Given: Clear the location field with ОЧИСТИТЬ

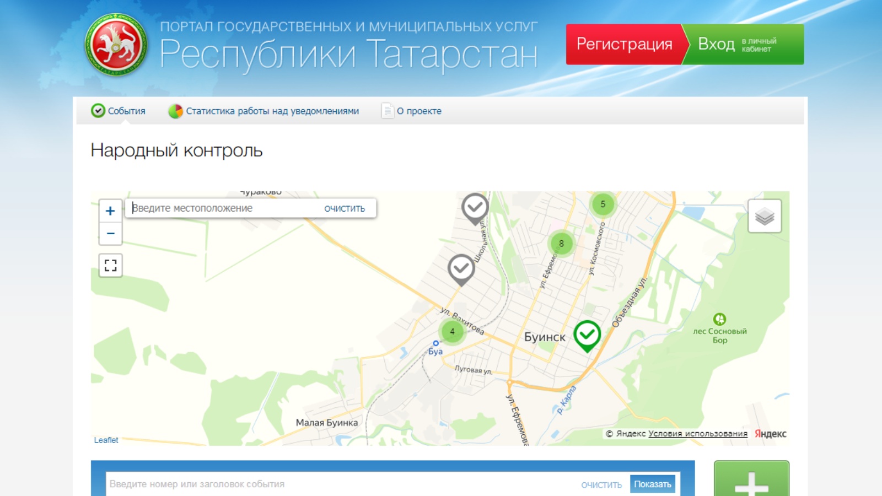Looking at the screenshot, I should [345, 208].
